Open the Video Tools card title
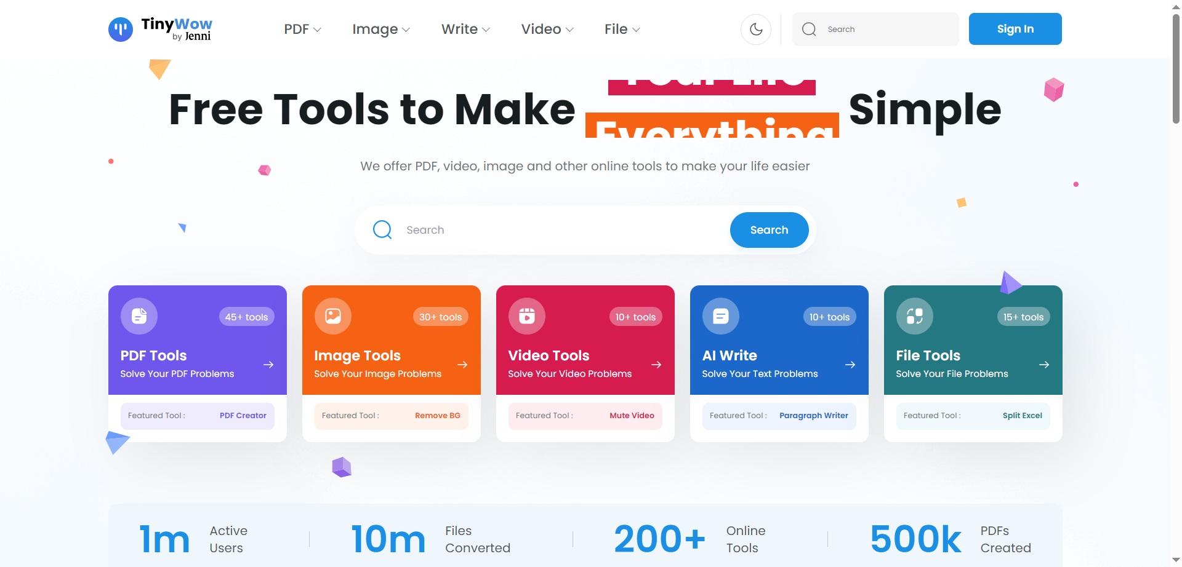Screen dimensions: 1182x567 point(549,355)
